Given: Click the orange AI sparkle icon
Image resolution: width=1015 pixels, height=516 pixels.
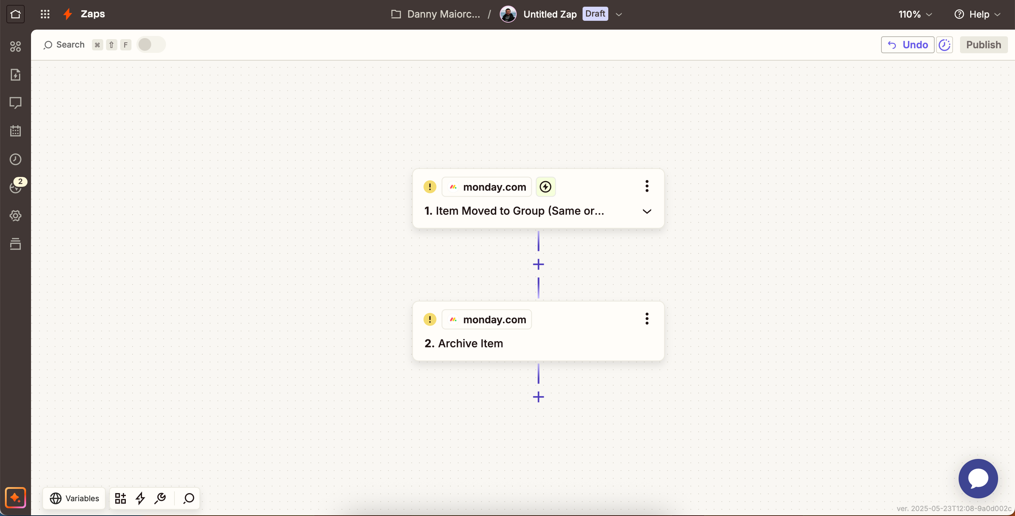Looking at the screenshot, I should pyautogui.click(x=16, y=497).
